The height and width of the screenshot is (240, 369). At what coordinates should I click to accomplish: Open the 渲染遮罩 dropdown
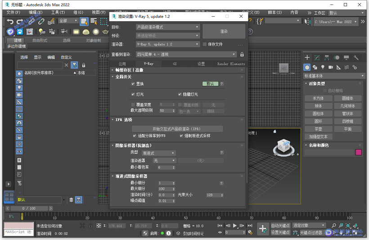tap(164, 161)
